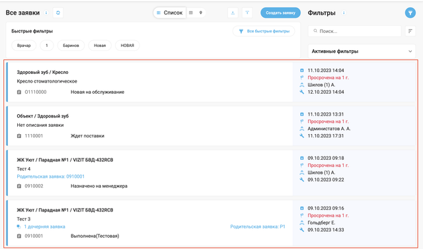Click the wrench icon by 11.10.2023 17:31
The height and width of the screenshot is (249, 423).
point(302,136)
